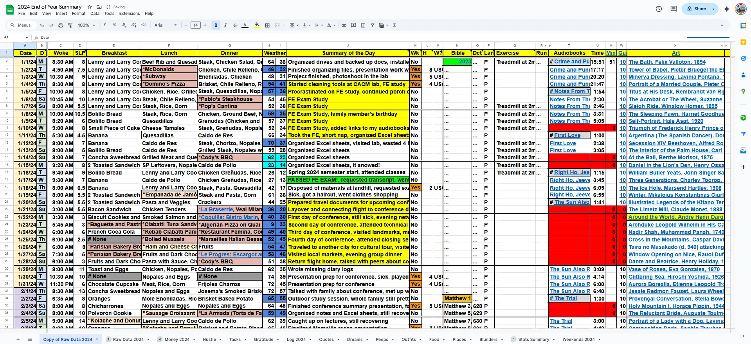Open Google Calendar side panel icon
751x344 pixels.
[743, 25]
